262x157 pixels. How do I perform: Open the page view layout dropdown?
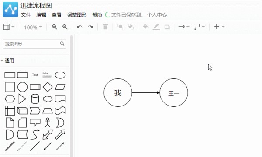9,27
